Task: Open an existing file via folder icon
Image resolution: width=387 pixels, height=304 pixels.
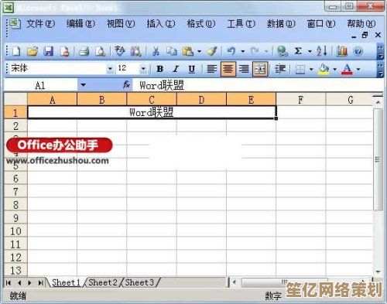Action: click(x=33, y=51)
